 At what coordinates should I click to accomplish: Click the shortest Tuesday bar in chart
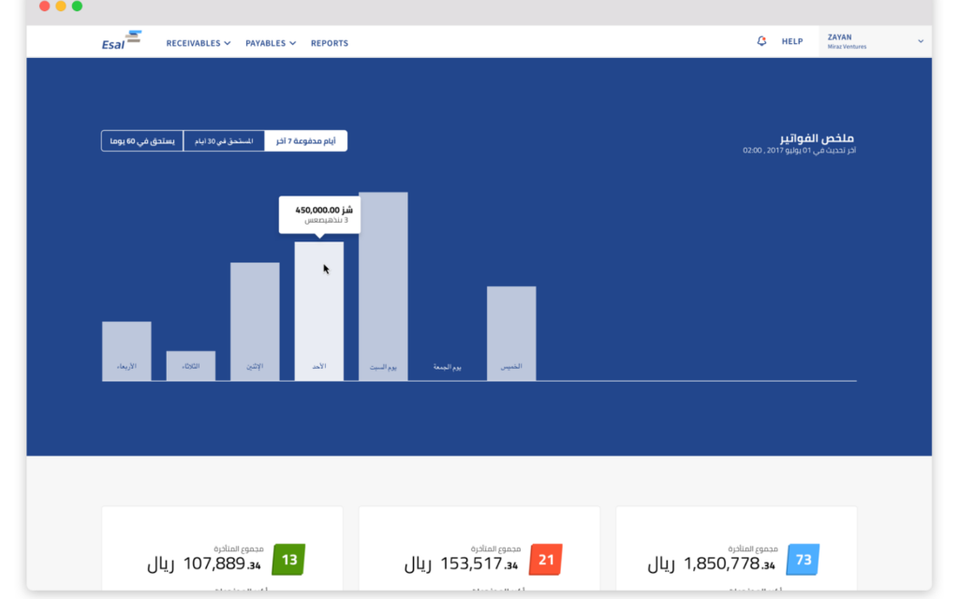click(x=191, y=365)
